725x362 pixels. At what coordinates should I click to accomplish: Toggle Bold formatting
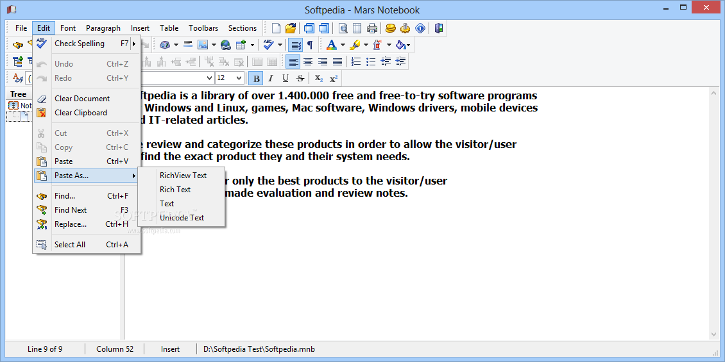[x=256, y=78]
